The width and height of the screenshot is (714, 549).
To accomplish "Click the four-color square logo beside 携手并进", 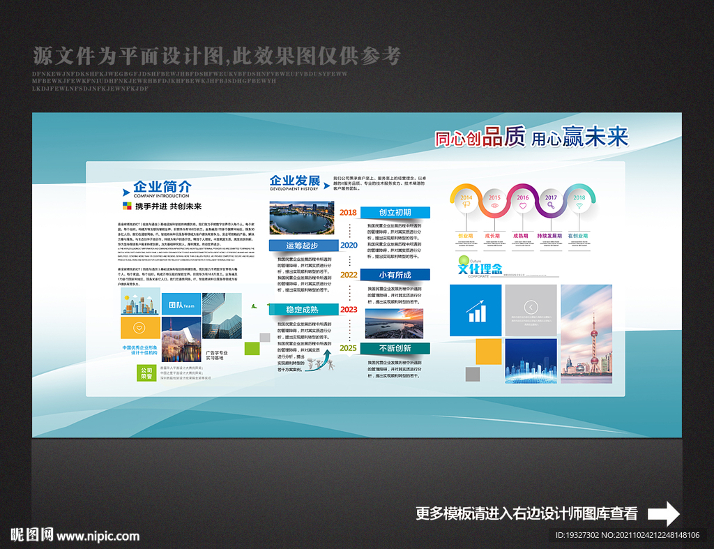I will point(127,206).
